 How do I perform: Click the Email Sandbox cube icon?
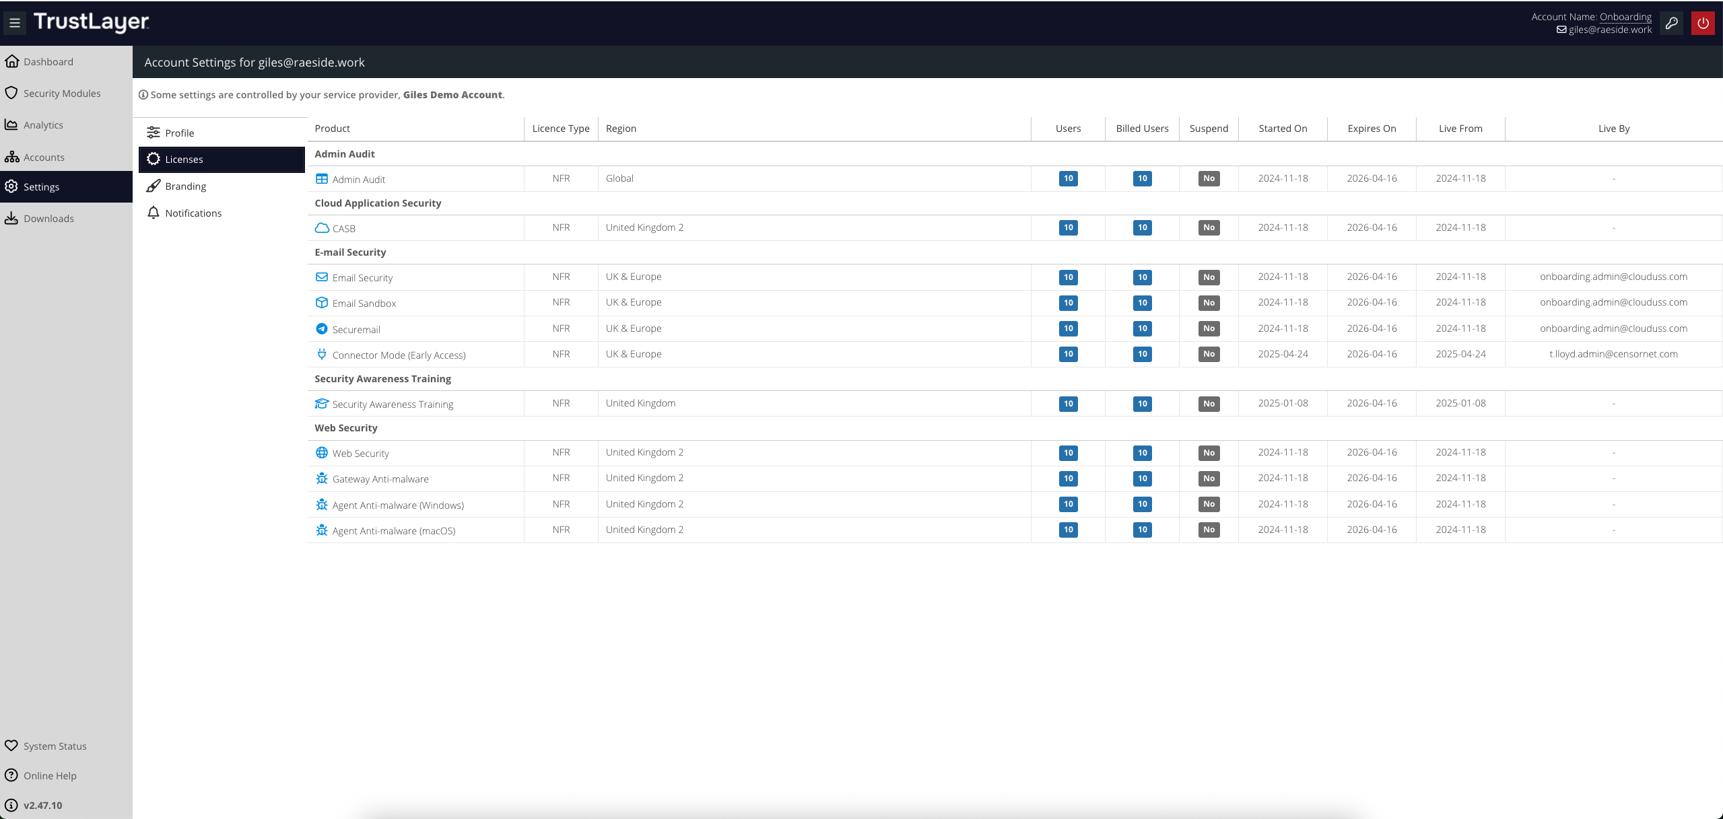tap(322, 303)
